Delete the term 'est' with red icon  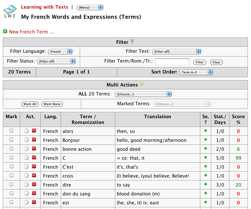coord(34,203)
